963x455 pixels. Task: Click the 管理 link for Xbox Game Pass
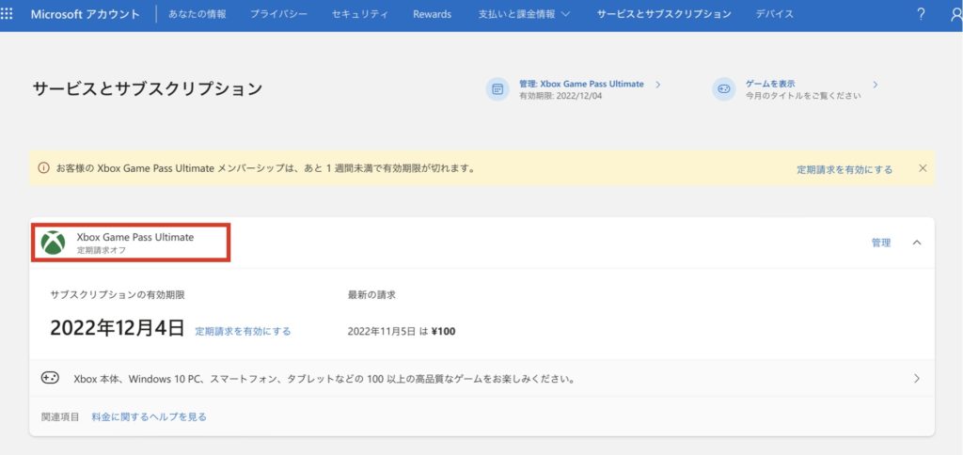(880, 243)
